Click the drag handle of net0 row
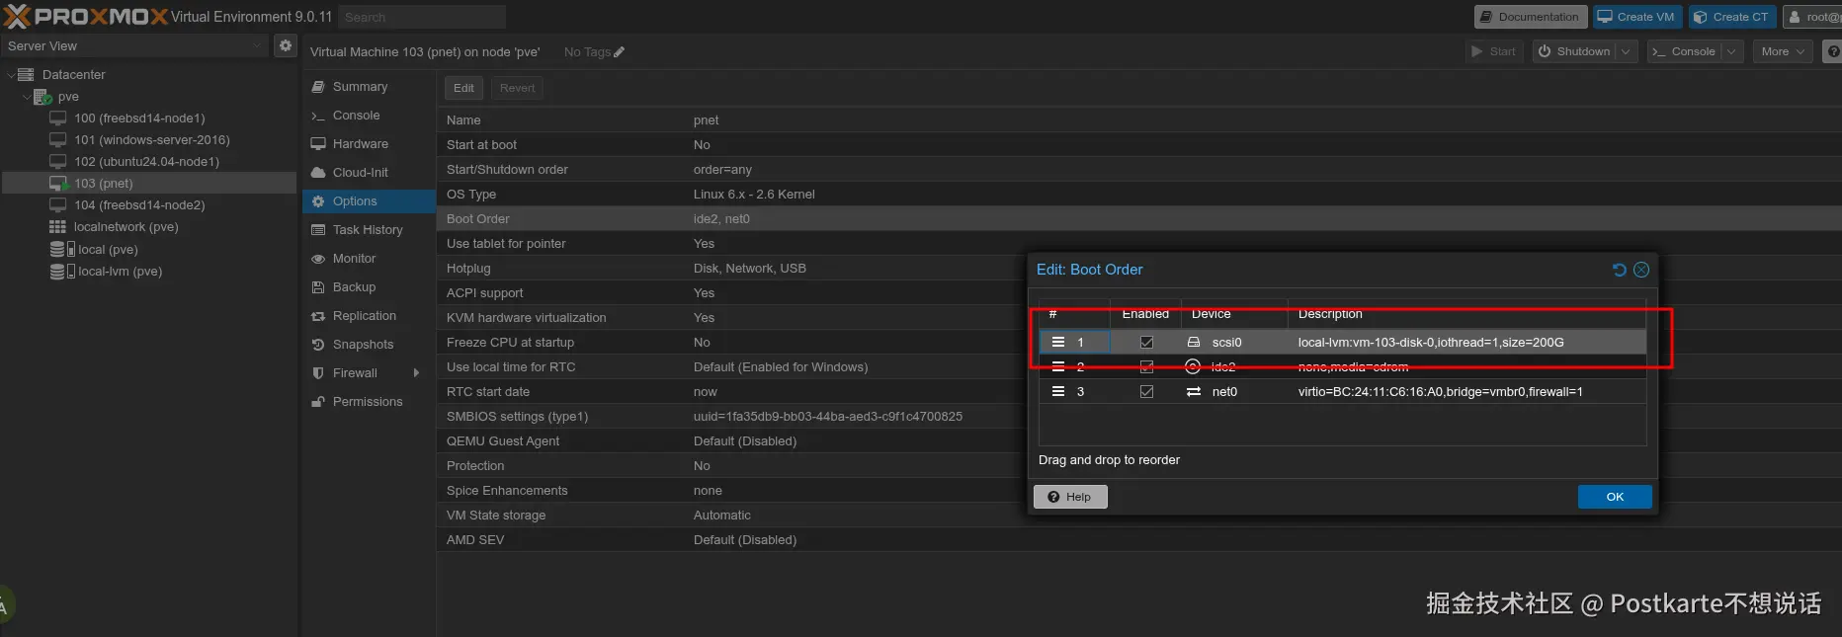Viewport: 1842px width, 637px height. click(1057, 391)
